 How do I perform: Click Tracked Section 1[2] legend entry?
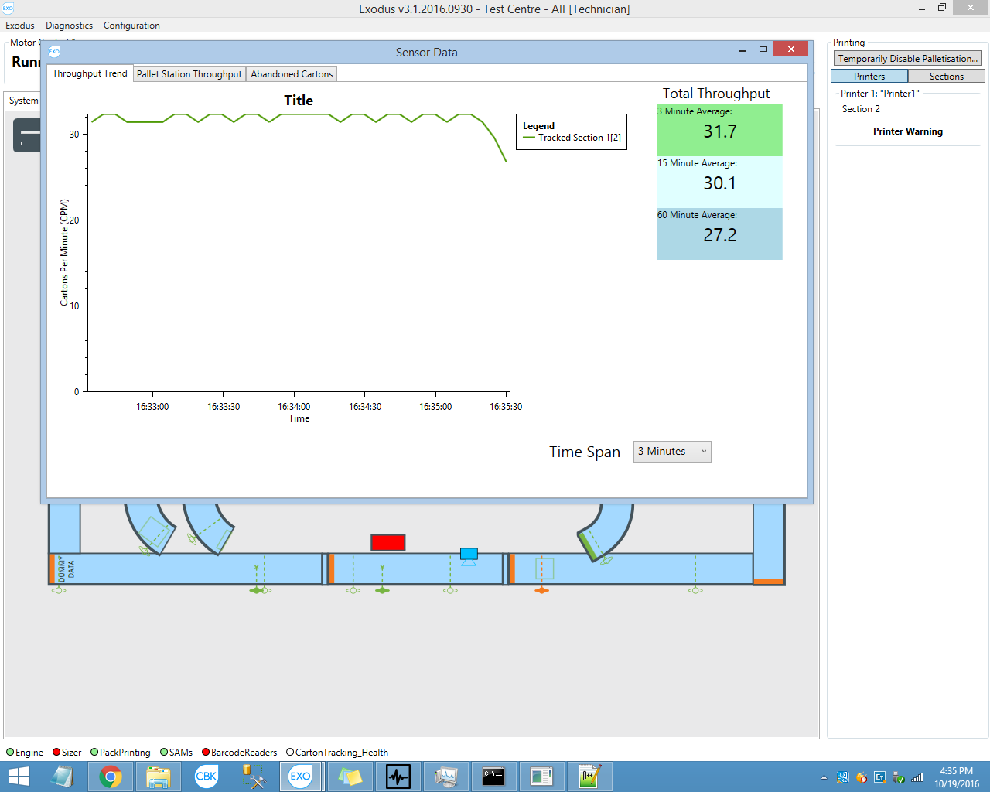(x=572, y=138)
